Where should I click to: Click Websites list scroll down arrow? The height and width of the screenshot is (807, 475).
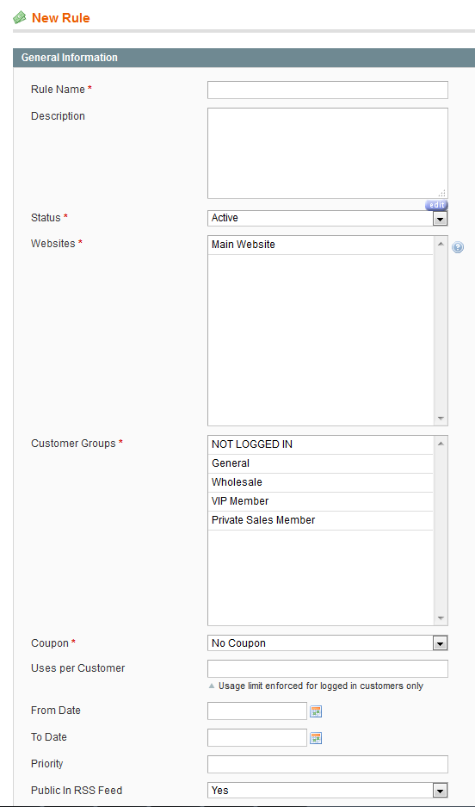[x=441, y=419]
